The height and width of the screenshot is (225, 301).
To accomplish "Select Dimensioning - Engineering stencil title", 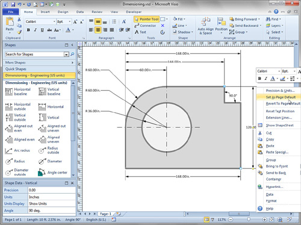I will [x=39, y=76].
